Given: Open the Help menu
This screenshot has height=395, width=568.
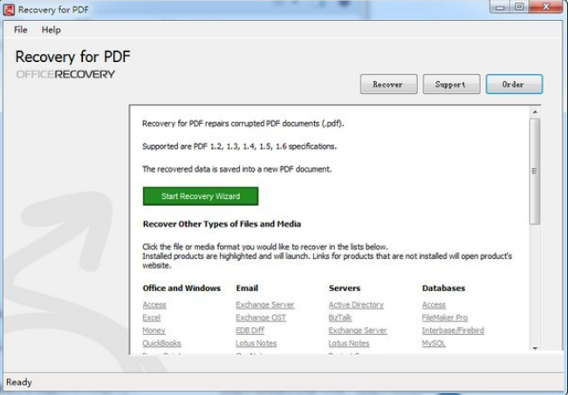Looking at the screenshot, I should tap(51, 30).
